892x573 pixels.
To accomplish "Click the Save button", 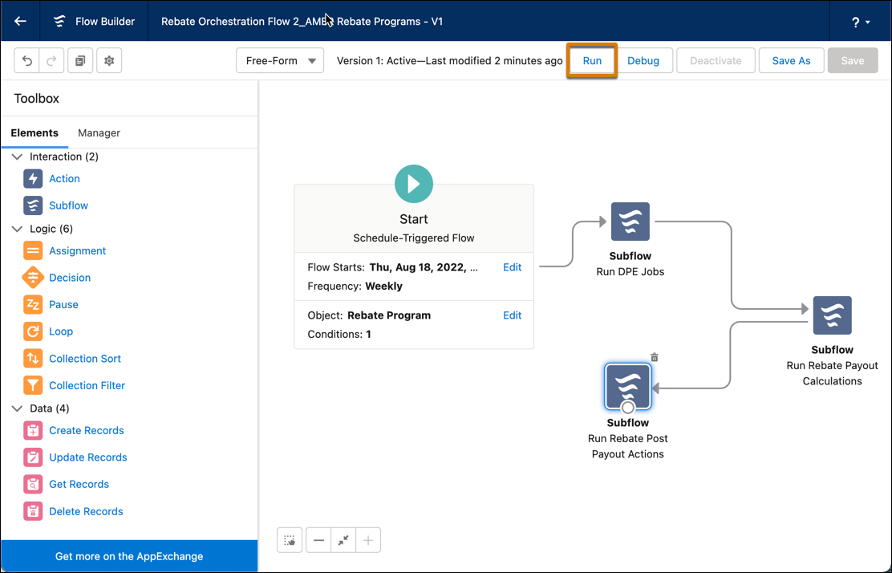I will pos(853,60).
